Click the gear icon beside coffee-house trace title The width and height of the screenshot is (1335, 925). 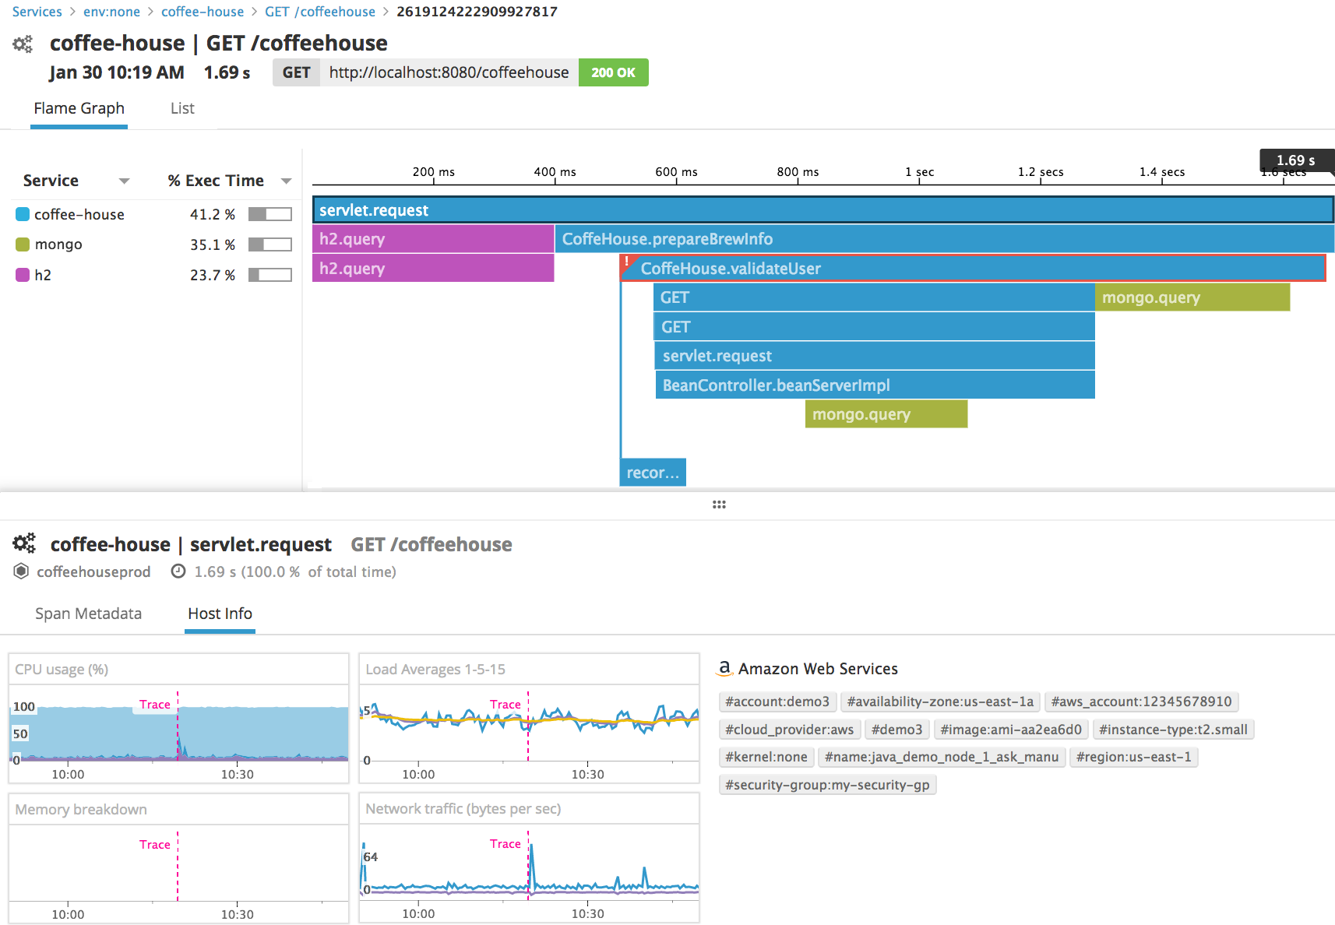(x=23, y=44)
